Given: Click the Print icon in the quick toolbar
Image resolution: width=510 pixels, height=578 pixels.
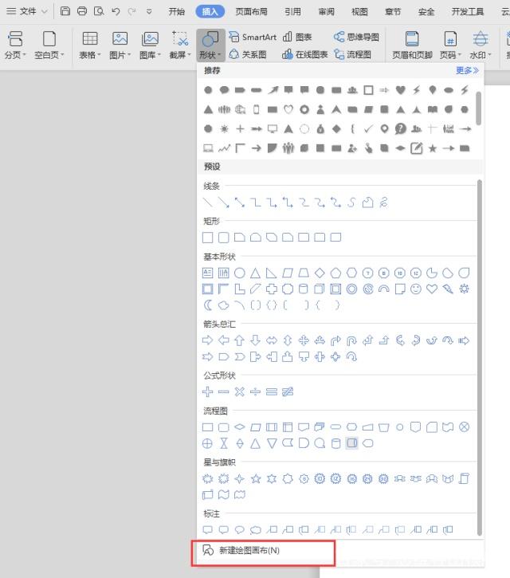Looking at the screenshot, I should [x=82, y=11].
